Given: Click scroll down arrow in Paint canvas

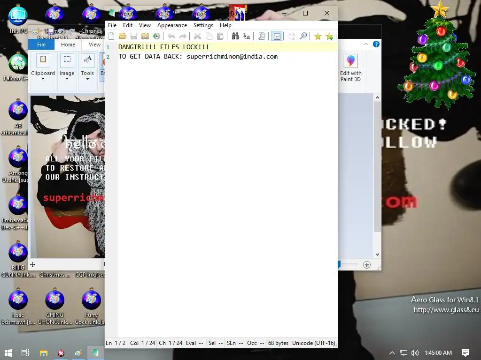Looking at the screenshot, I should (x=377, y=255).
